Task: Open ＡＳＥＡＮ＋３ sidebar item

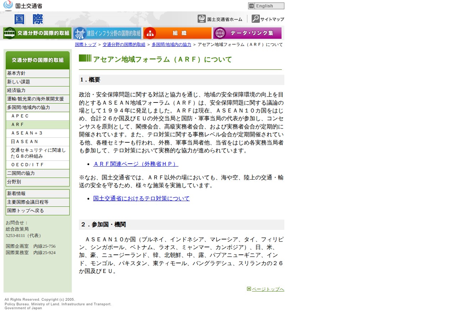Action: click(x=38, y=133)
